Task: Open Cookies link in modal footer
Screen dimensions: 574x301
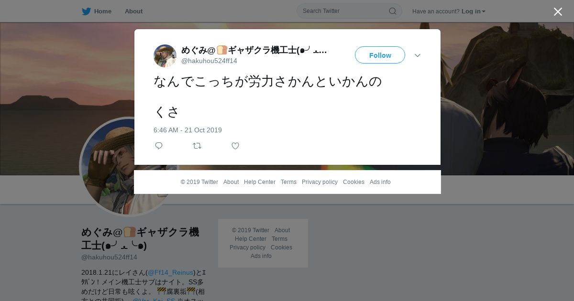Action: (353, 182)
